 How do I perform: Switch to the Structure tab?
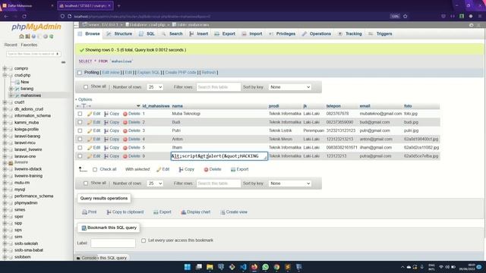pyautogui.click(x=119, y=33)
